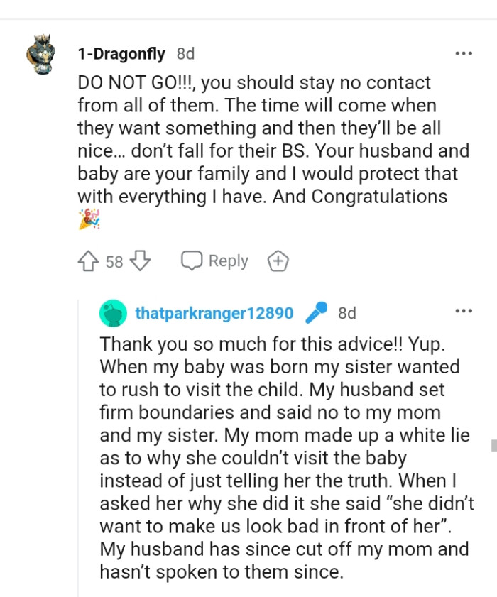
Task: Click the 8d timestamp on the reply
Action: (347, 312)
